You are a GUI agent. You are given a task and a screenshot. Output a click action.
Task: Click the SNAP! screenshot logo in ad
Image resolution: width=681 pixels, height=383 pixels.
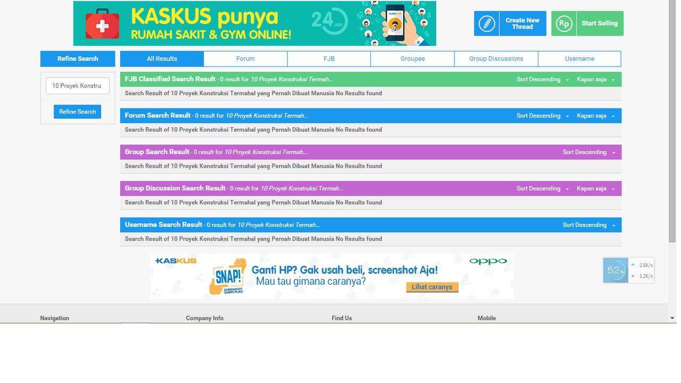point(228,277)
